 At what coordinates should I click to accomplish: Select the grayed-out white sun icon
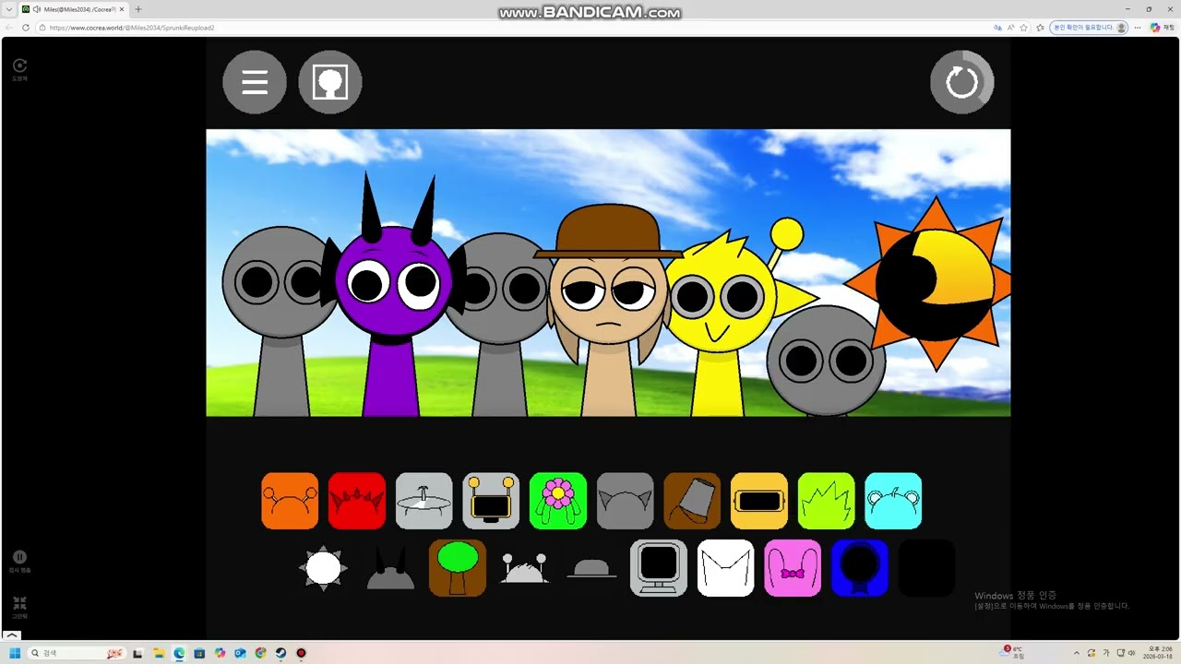tap(324, 568)
